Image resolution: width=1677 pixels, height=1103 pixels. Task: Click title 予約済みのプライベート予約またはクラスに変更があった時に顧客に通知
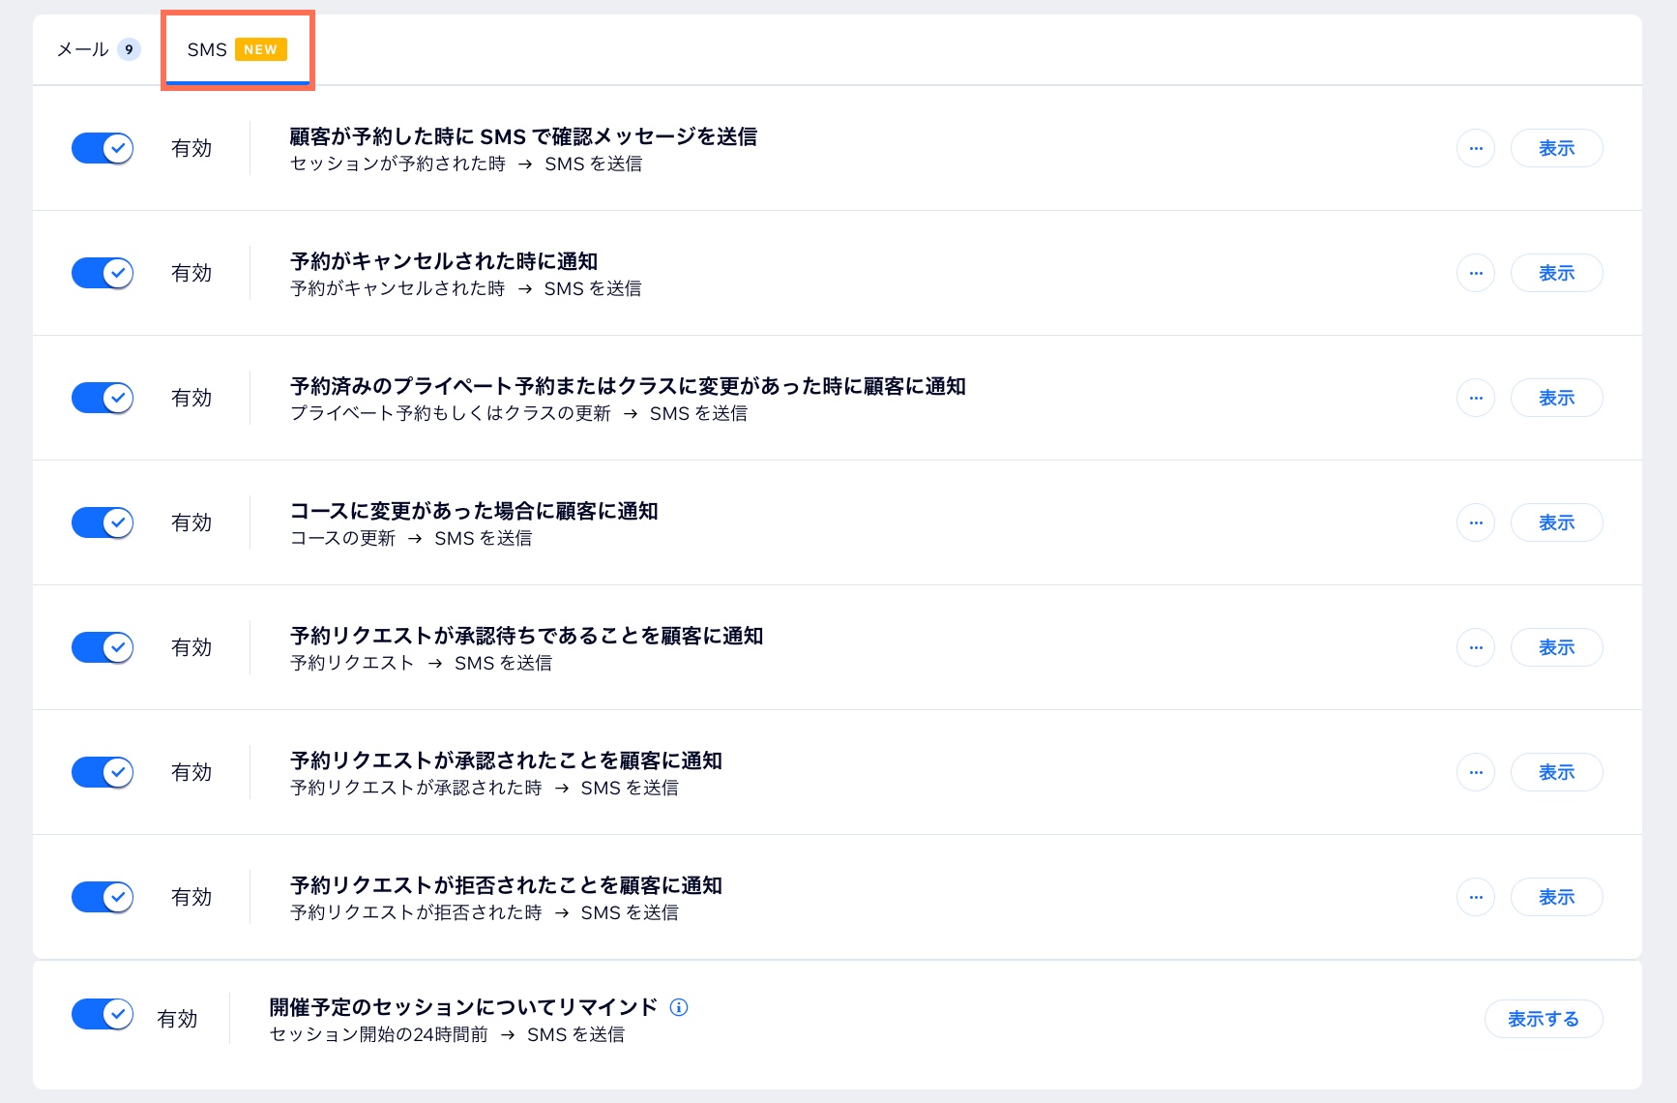(628, 386)
